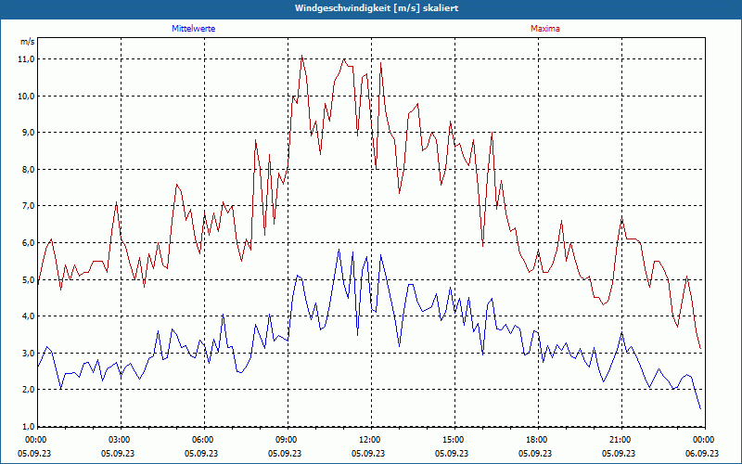
Task: Click the blue Mittelwerte peak near 11:00
Action: click(x=339, y=250)
